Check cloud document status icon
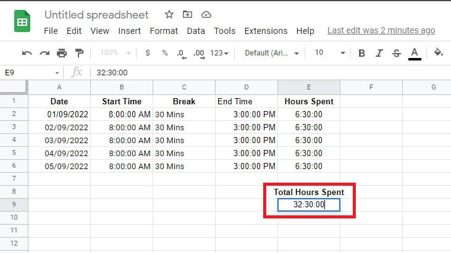The width and height of the screenshot is (451, 253). [206, 14]
